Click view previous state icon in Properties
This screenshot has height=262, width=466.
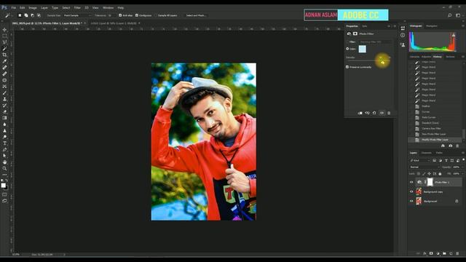pos(367,113)
